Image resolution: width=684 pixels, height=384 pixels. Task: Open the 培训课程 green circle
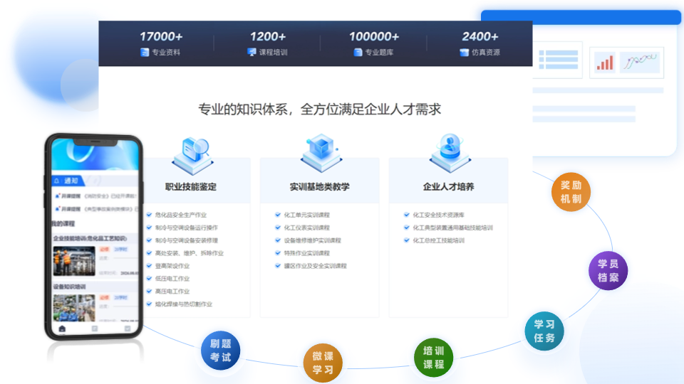[433, 358]
